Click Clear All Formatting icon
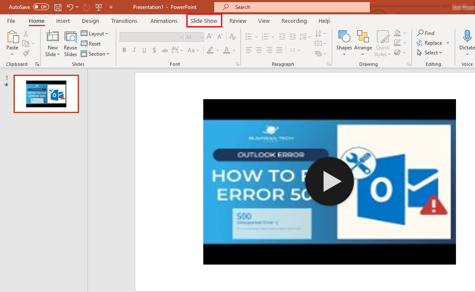 click(233, 37)
